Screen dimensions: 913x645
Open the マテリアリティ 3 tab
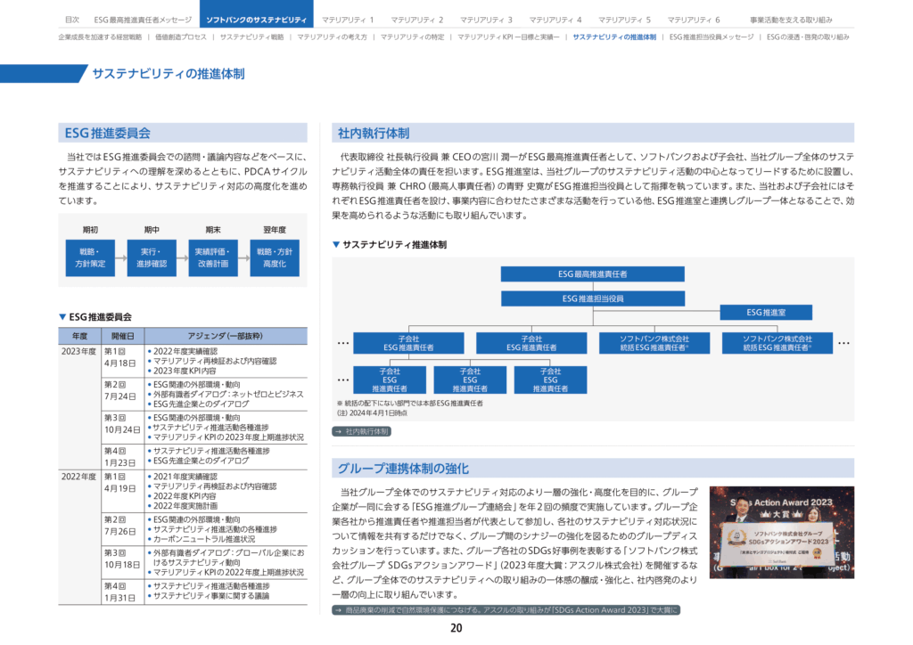pos(486,20)
